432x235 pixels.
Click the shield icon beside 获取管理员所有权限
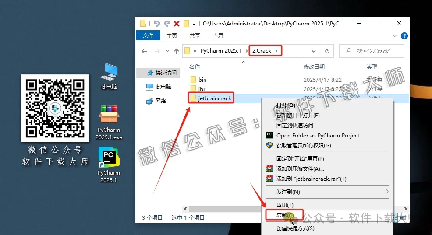click(269, 145)
